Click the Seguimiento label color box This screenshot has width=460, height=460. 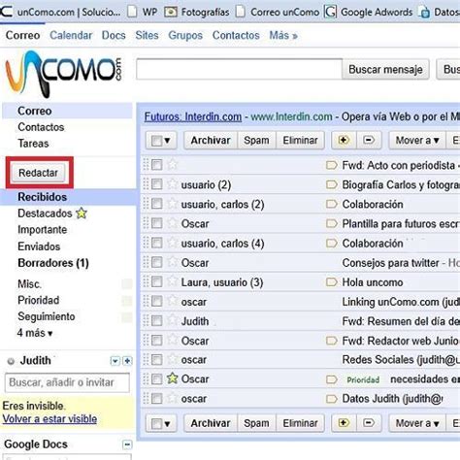click(127, 317)
